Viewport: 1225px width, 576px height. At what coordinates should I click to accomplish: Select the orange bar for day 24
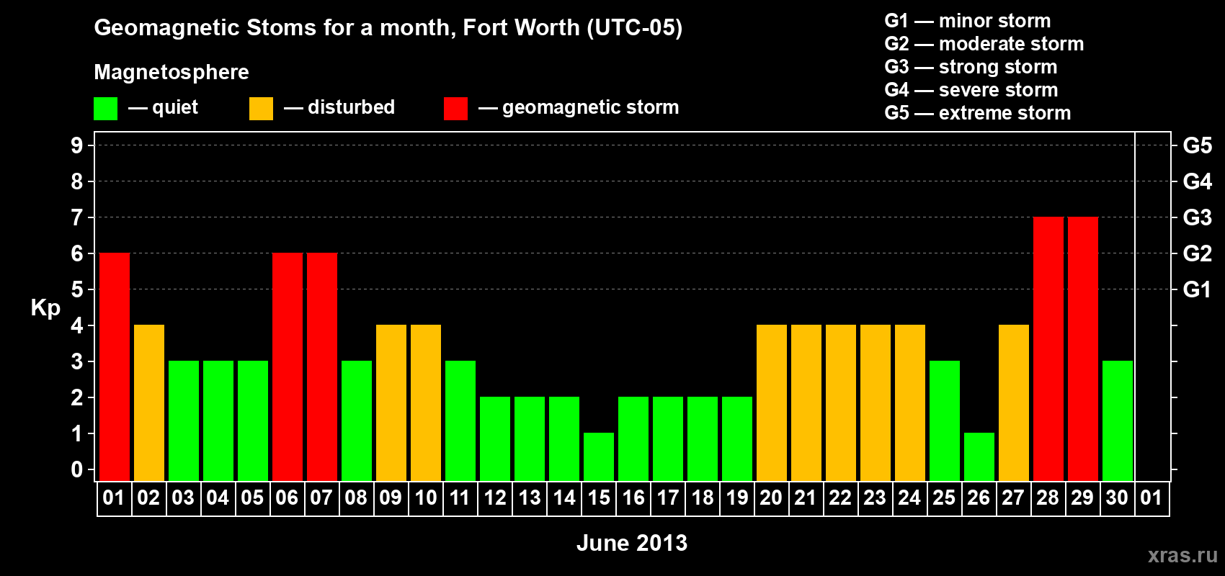click(x=910, y=403)
